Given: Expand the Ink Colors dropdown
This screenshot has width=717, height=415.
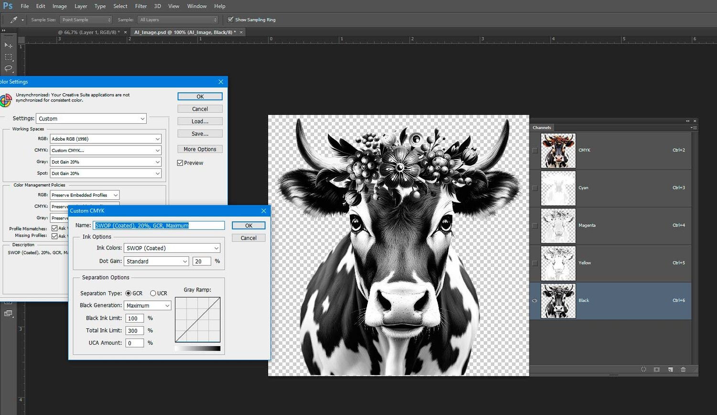Looking at the screenshot, I should (x=172, y=248).
